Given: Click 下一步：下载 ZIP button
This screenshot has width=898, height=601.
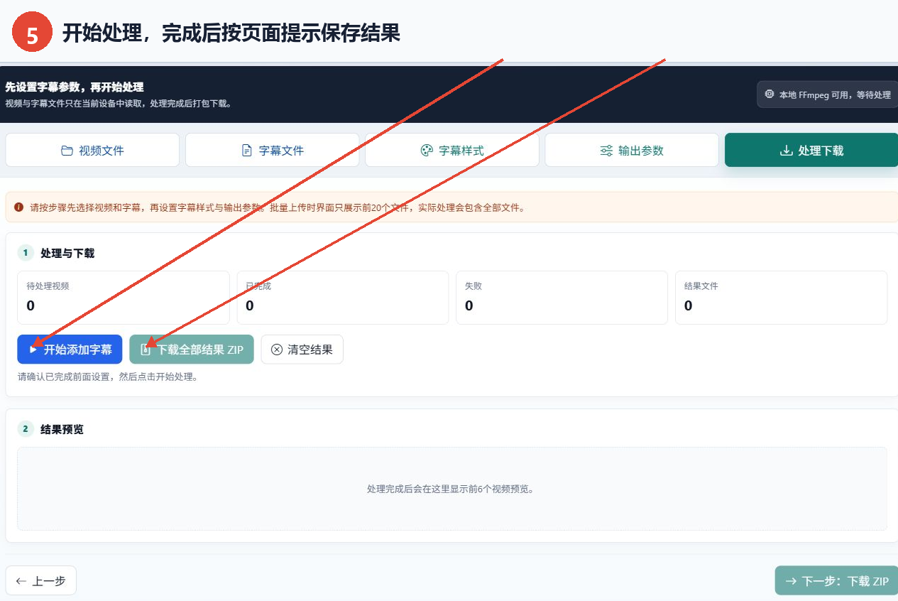Looking at the screenshot, I should (836, 580).
